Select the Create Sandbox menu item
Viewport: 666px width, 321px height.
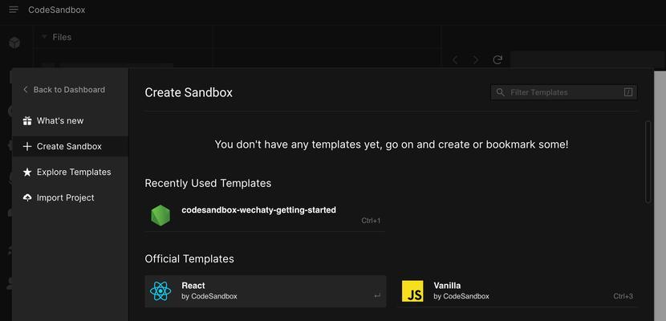70,147
